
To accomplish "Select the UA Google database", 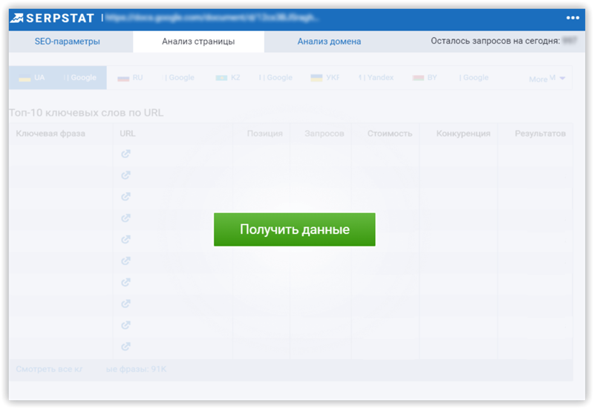I will [x=58, y=78].
